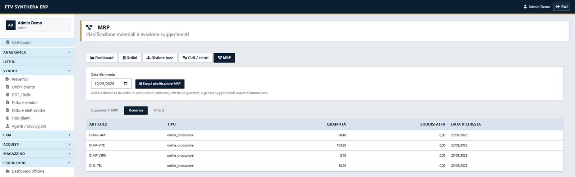Open Preventivi in the sidebar

coord(20,79)
